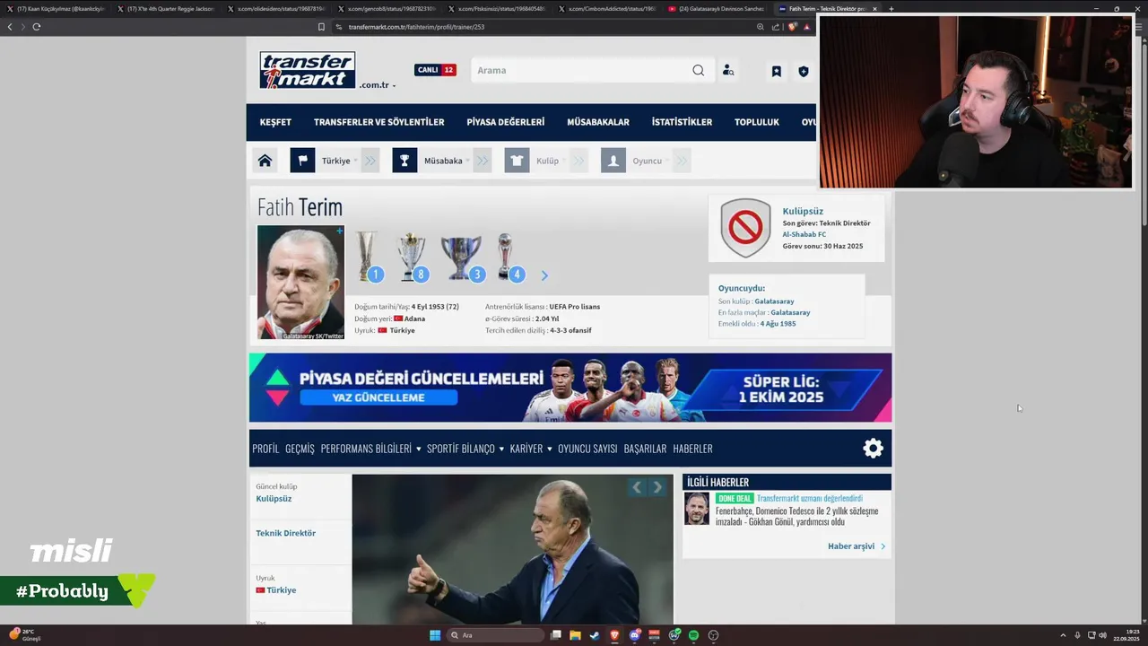This screenshot has width=1148, height=646.
Task: Open Discord from taskbar
Action: (634, 635)
